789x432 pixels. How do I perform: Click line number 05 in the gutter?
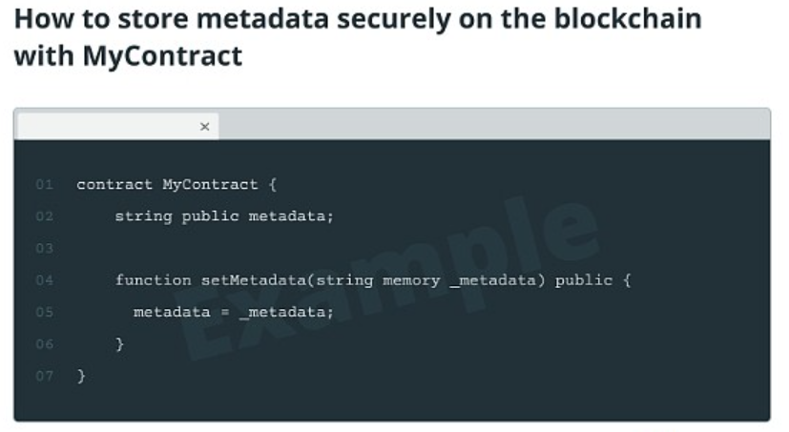tap(44, 312)
